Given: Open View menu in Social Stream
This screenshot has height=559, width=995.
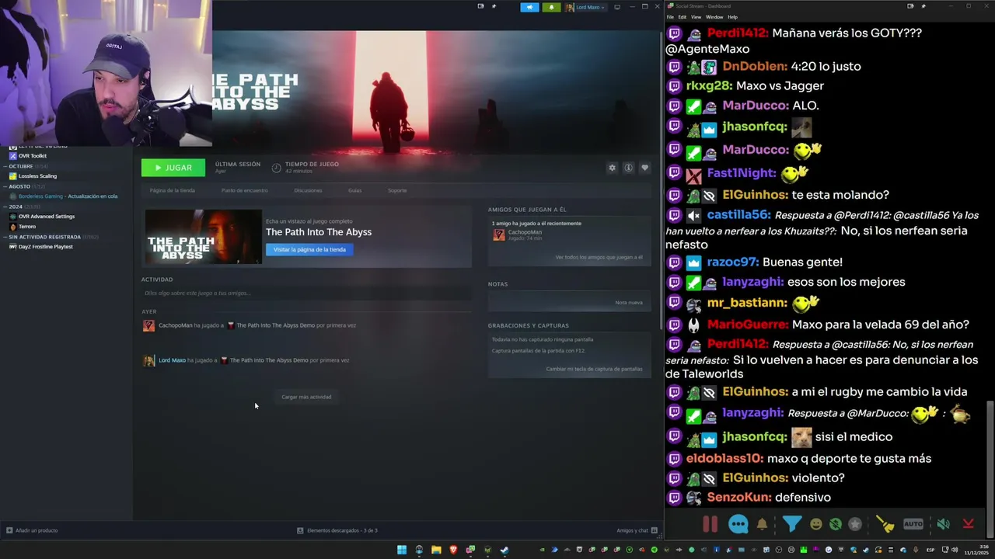Looking at the screenshot, I should click(x=696, y=17).
